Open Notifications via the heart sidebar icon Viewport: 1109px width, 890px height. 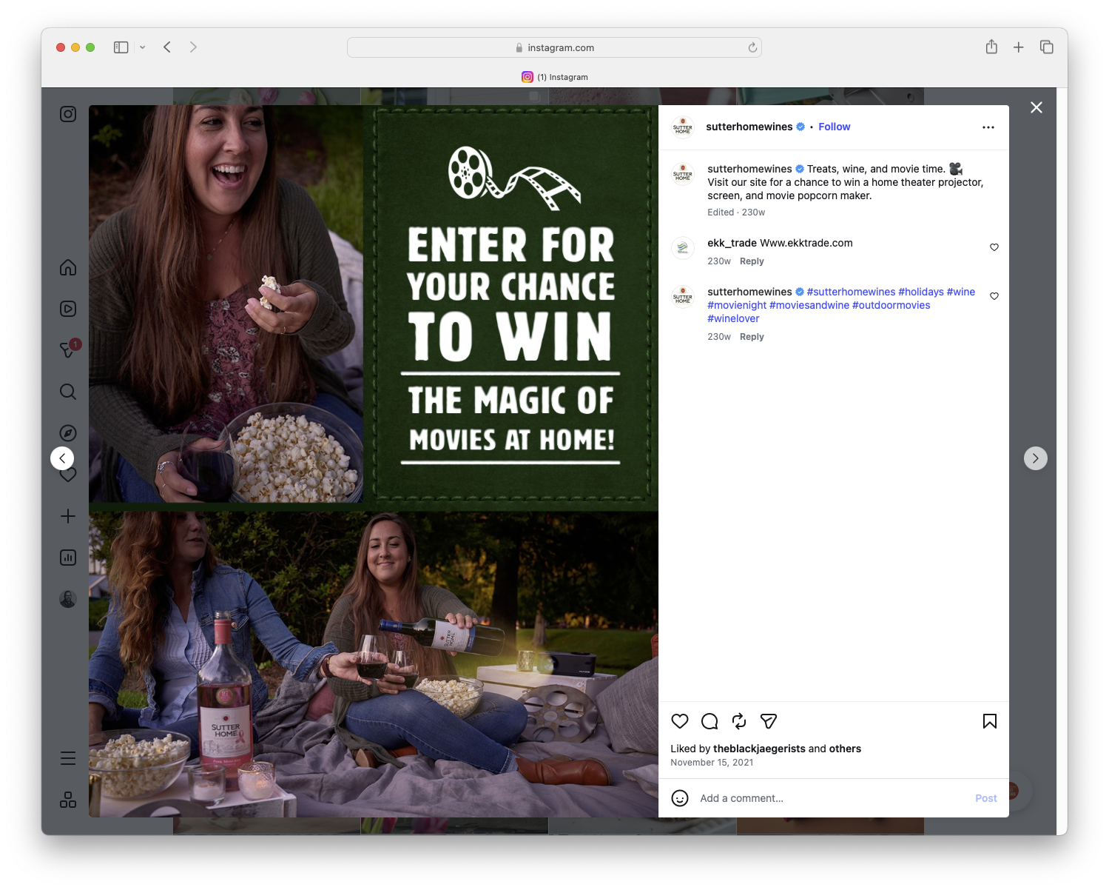67,475
